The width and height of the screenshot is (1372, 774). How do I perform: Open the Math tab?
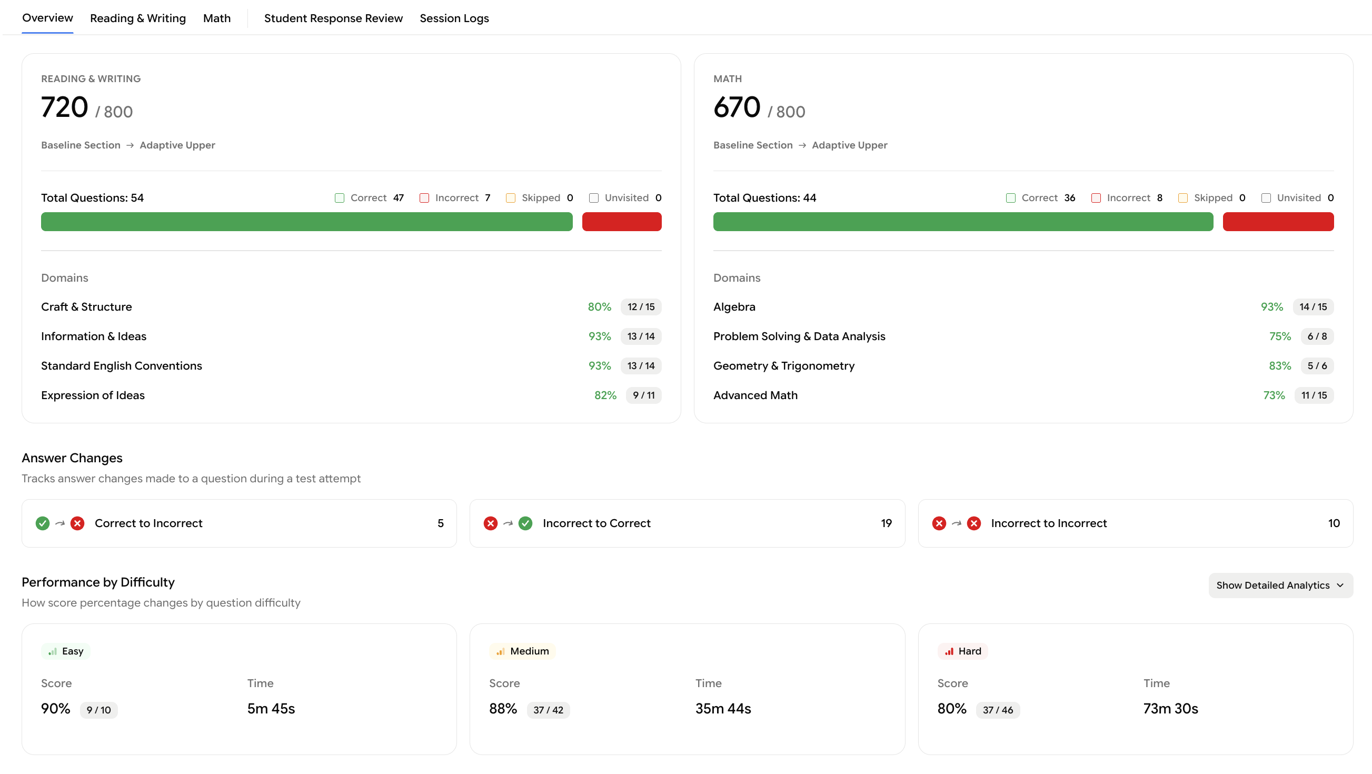point(217,18)
